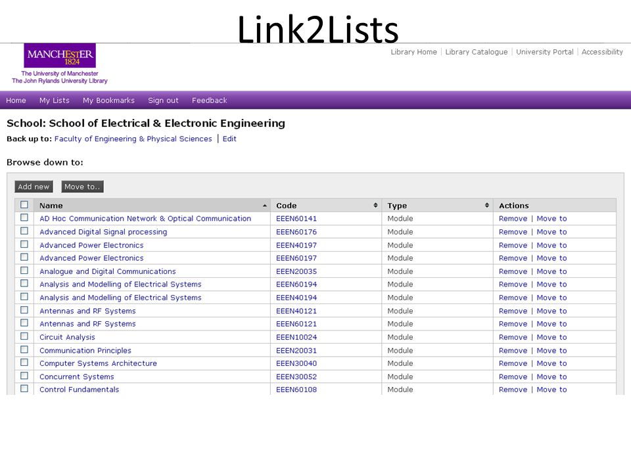631x473 pixels.
Task: Select checkbox for Advanced Power Electronics EEEN40197
Action: coord(24,244)
